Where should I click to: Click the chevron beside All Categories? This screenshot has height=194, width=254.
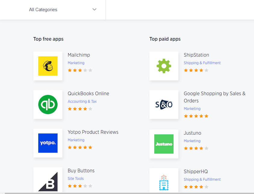tap(94, 9)
